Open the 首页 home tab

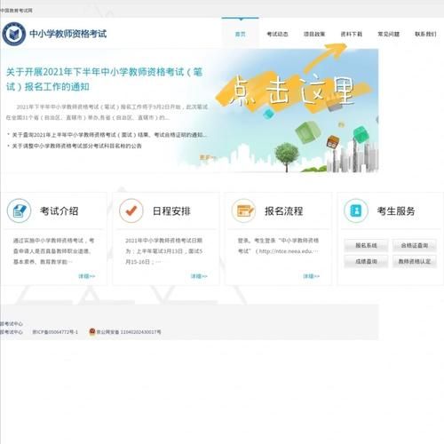241,34
